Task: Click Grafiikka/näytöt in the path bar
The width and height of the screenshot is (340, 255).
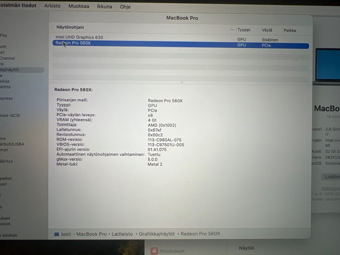Action: click(x=157, y=234)
